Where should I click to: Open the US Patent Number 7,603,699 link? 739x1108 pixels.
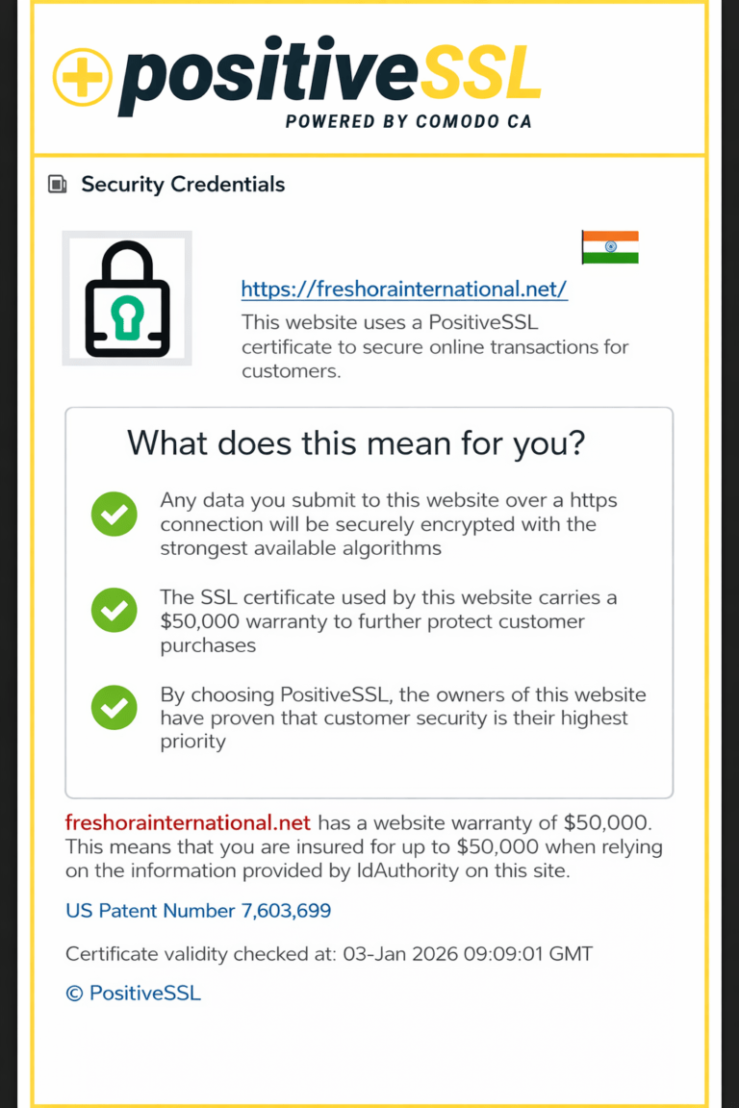(x=198, y=910)
